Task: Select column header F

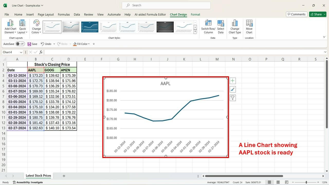Action: point(102,59)
